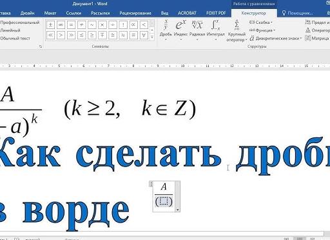Insert the proportional-to symbol
The height and width of the screenshot is (240, 330).
point(133,25)
